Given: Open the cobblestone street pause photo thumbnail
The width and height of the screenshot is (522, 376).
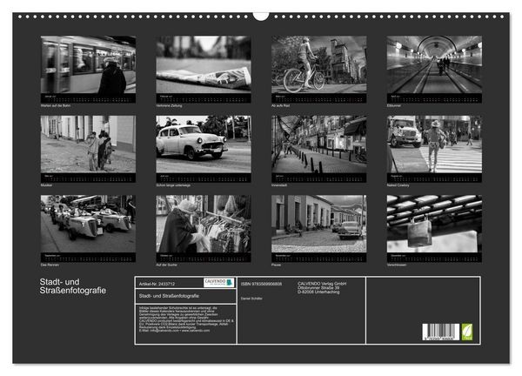Looking at the screenshot, I should click(319, 224).
